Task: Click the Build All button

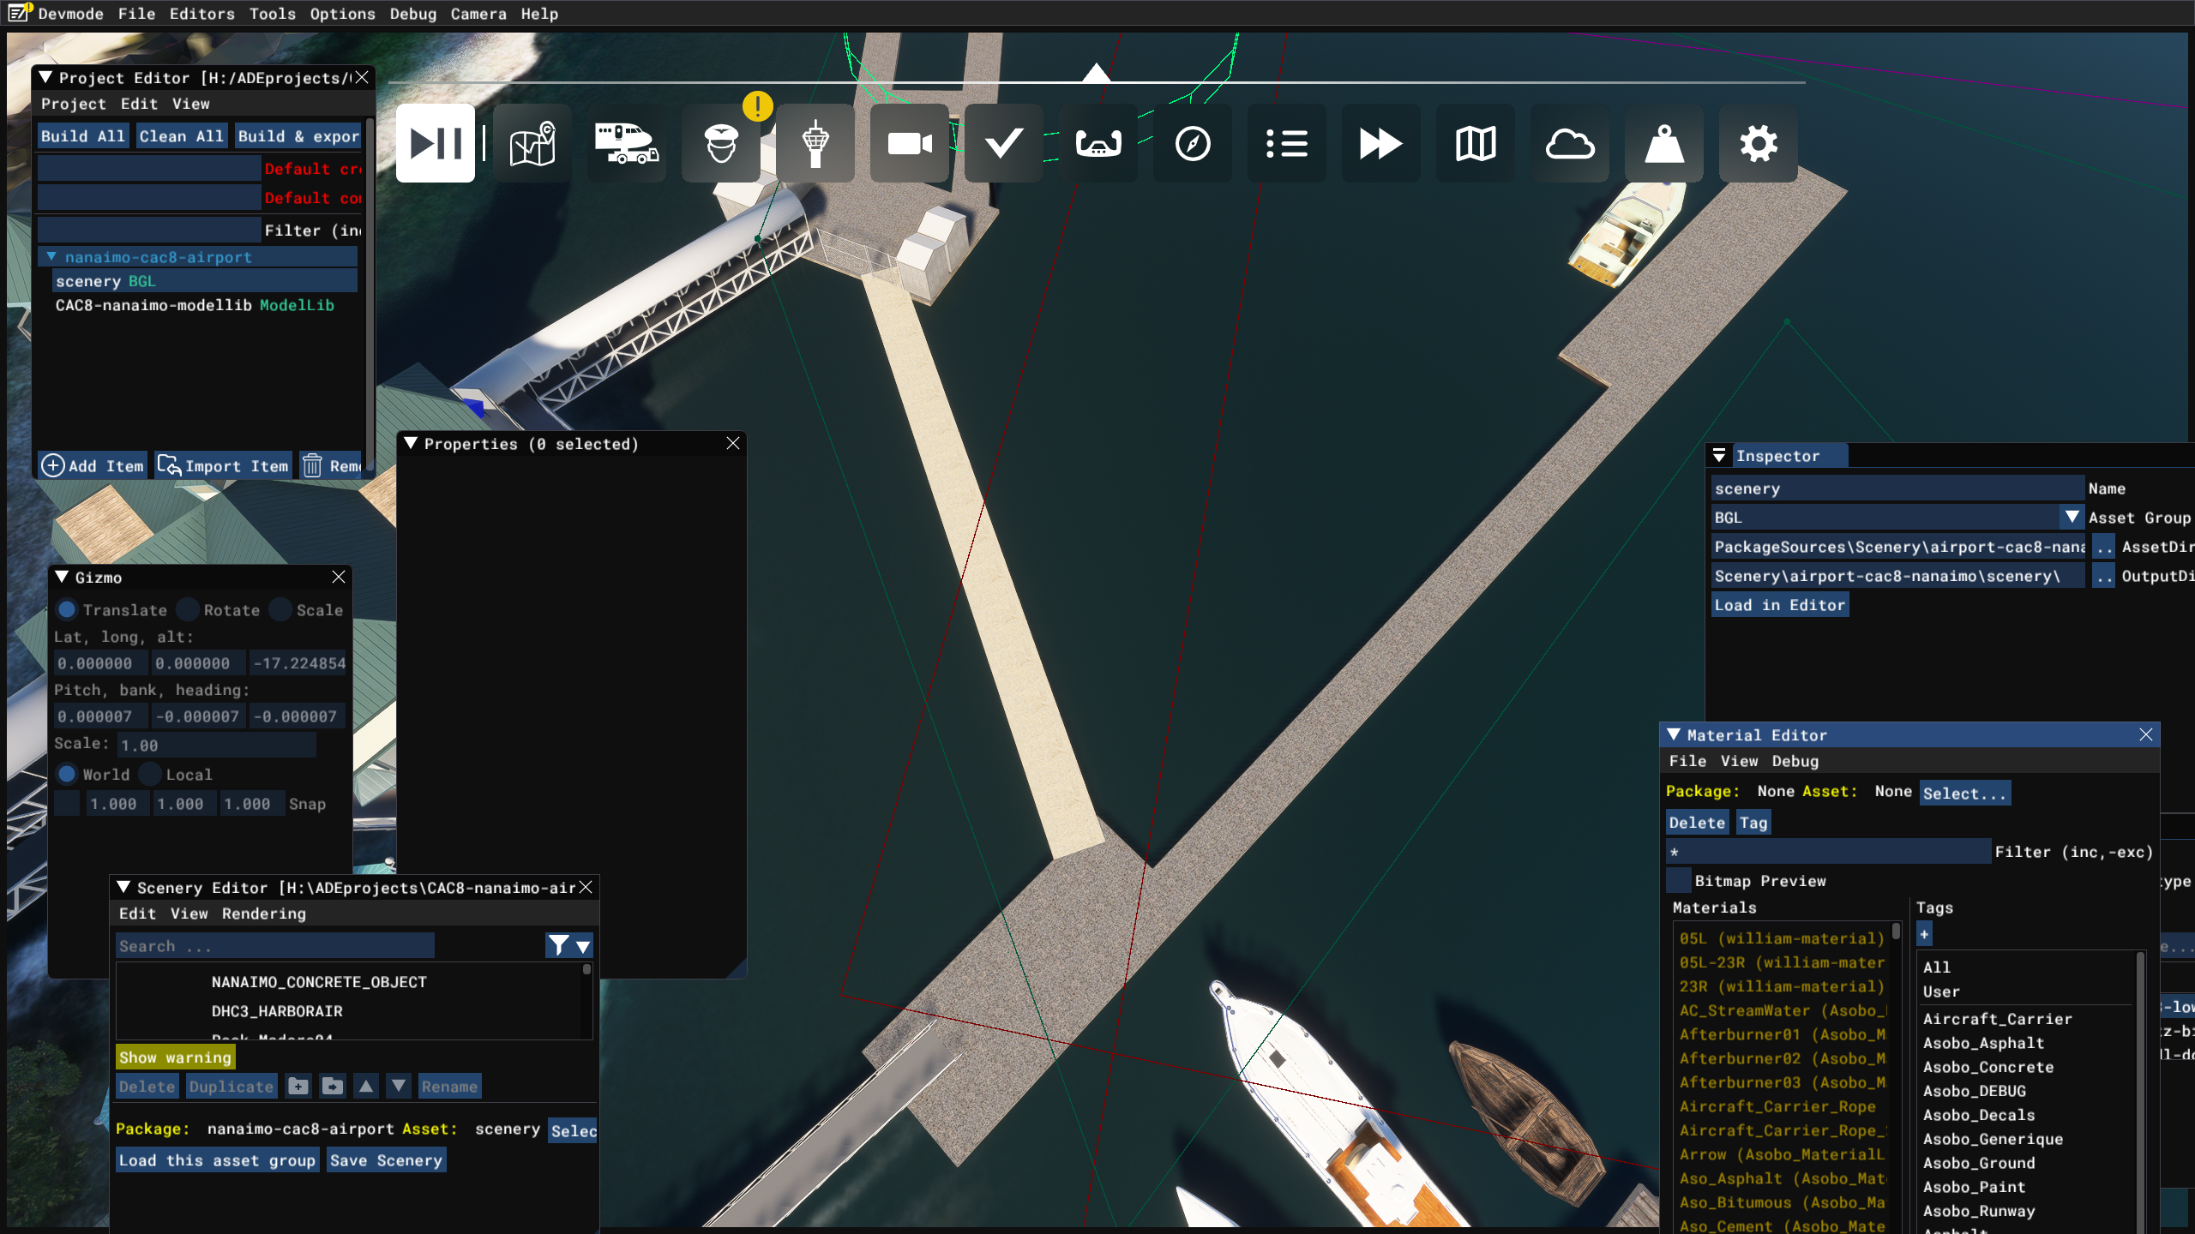Action: [83, 136]
